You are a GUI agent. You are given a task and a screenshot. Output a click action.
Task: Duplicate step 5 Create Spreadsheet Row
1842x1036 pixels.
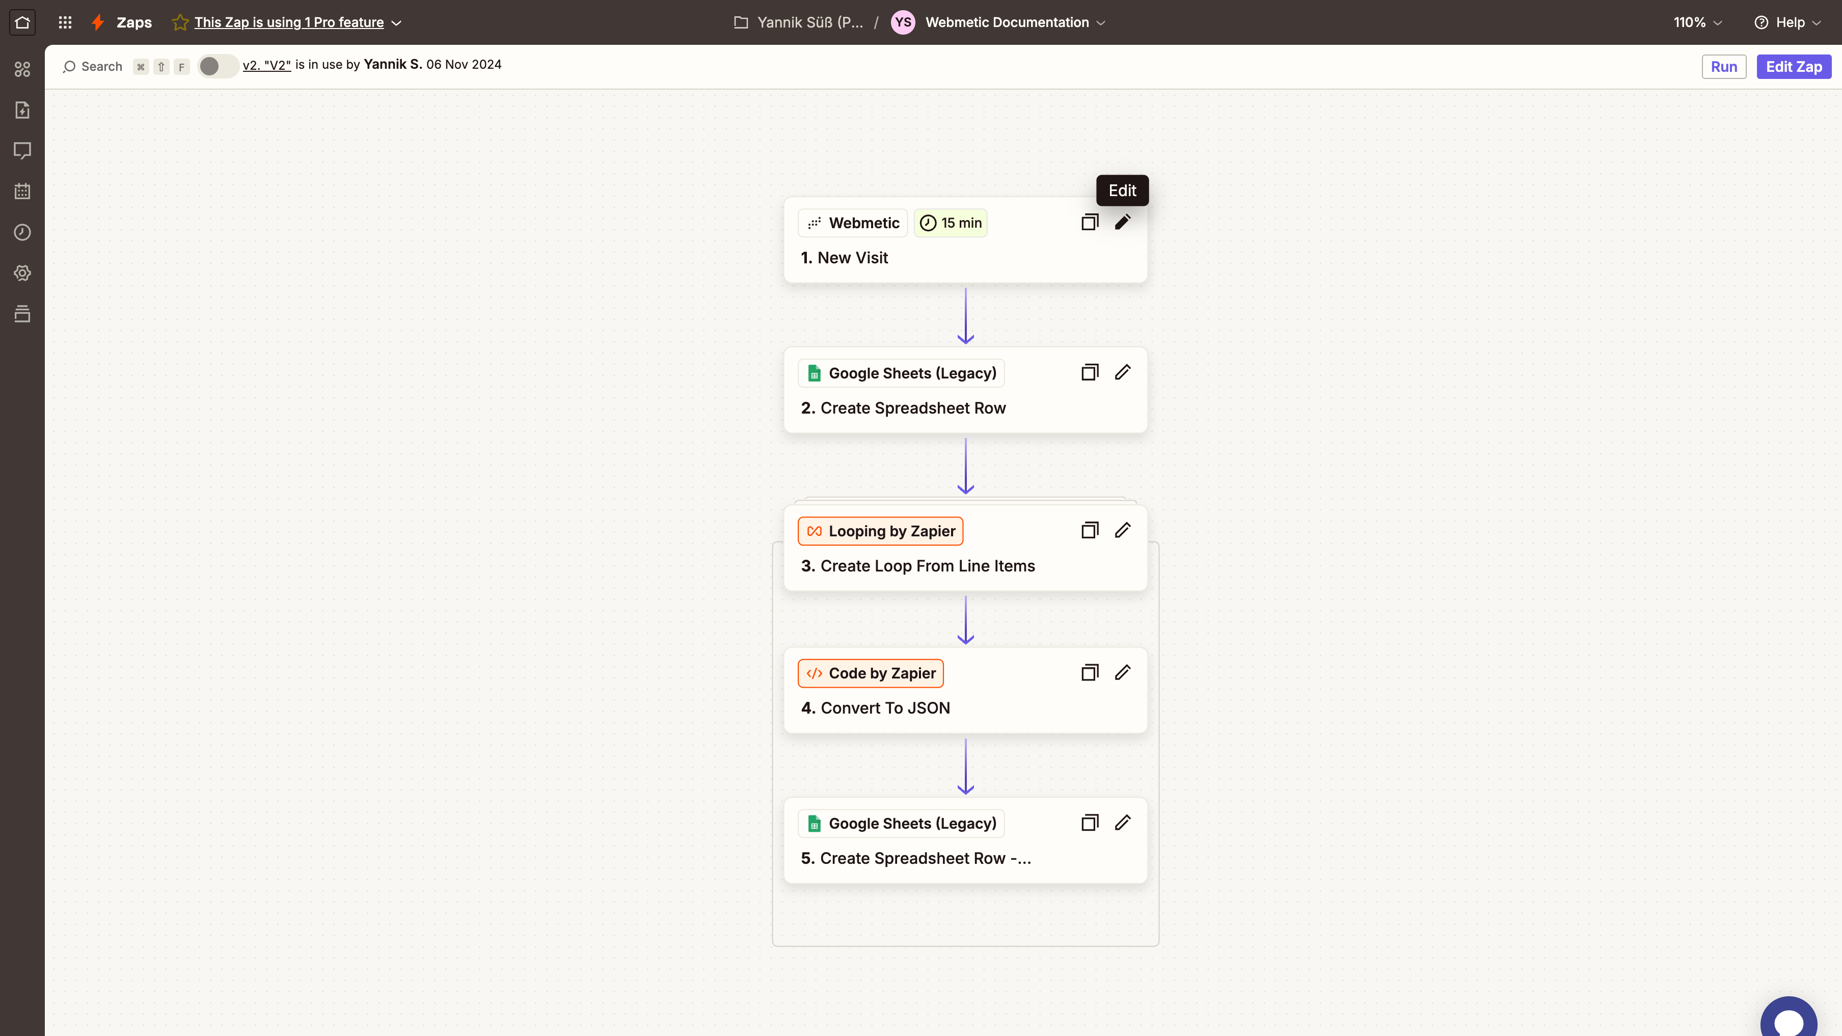point(1089,823)
